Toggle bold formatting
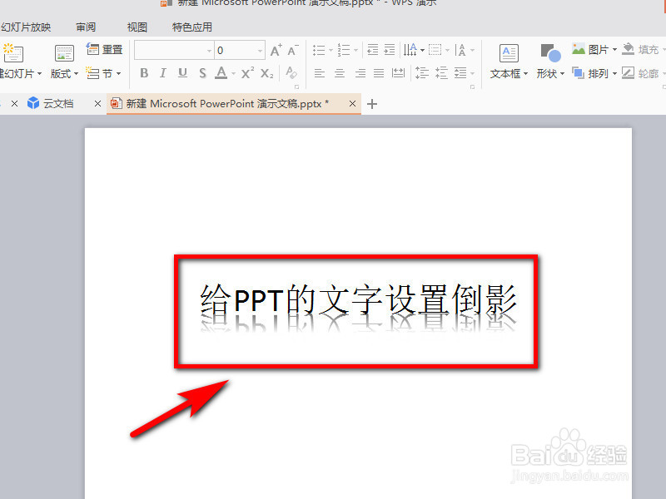Image resolution: width=666 pixels, height=499 pixels. (144, 73)
